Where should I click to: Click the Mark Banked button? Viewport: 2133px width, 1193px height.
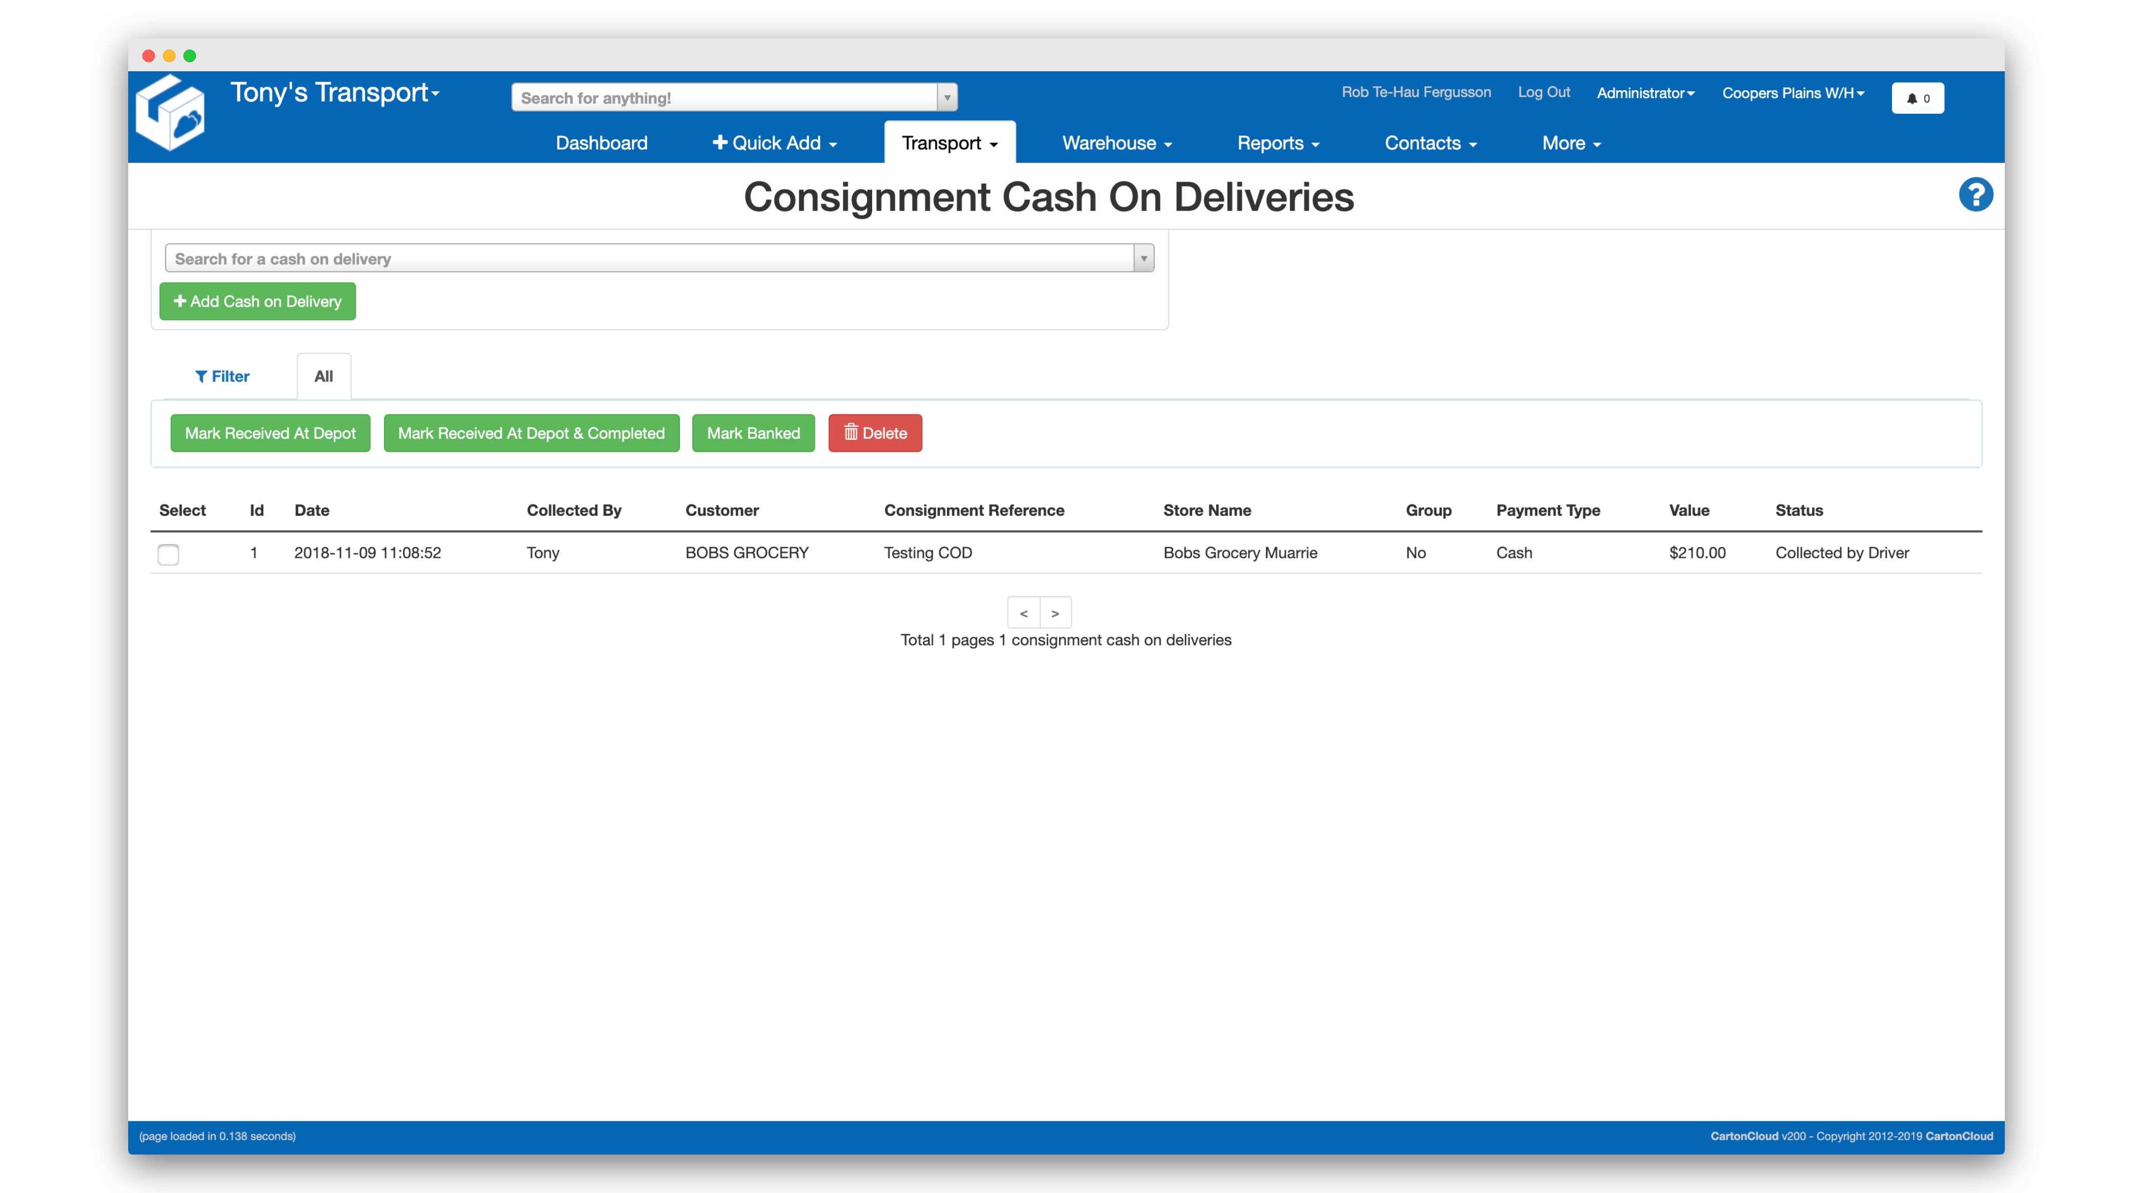point(753,432)
